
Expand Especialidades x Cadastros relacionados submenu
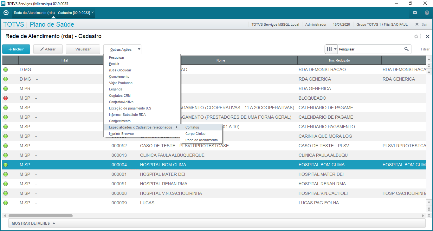142,127
